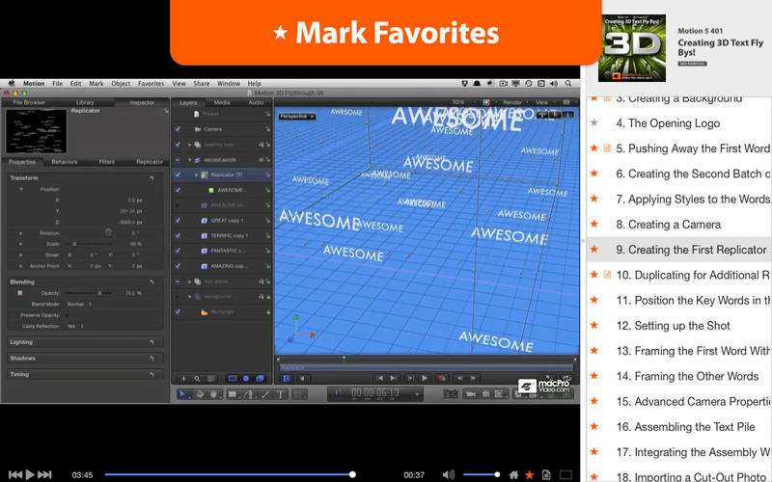Viewport: 772px width, 482px height.
Task: Unfavorite lesson 8 Creating a Camera star
Action: [x=594, y=225]
